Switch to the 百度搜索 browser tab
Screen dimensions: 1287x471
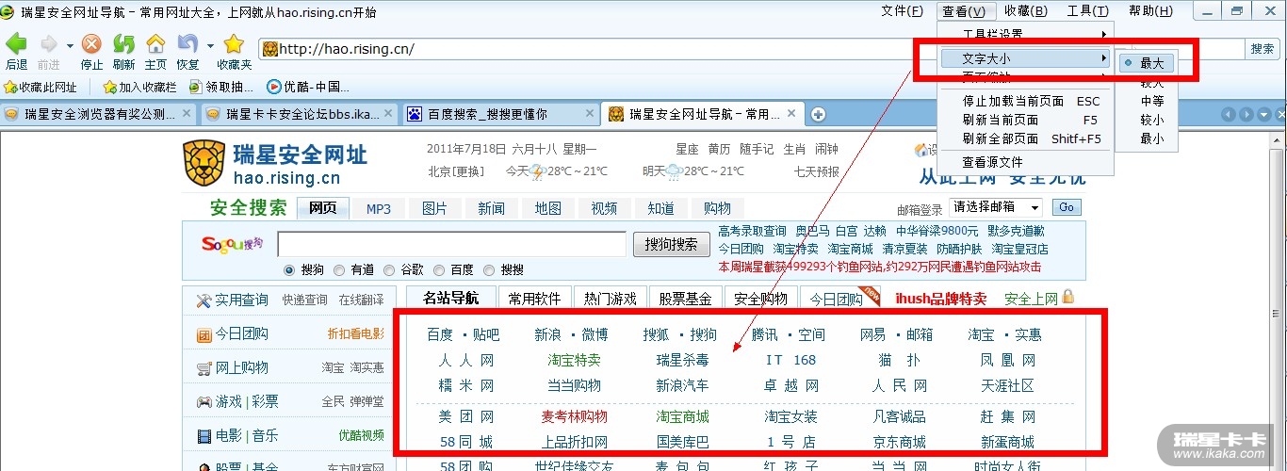(501, 114)
